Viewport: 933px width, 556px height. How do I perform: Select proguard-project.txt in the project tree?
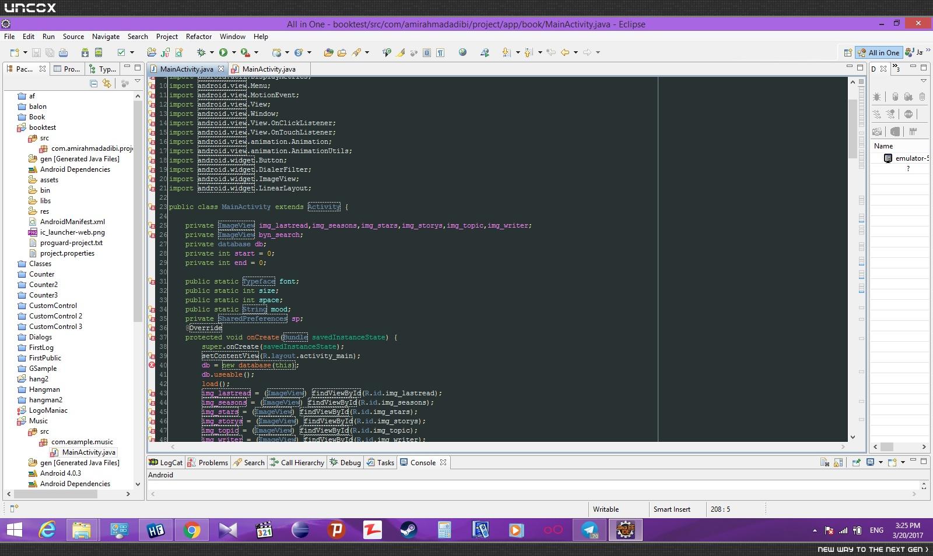coord(71,243)
